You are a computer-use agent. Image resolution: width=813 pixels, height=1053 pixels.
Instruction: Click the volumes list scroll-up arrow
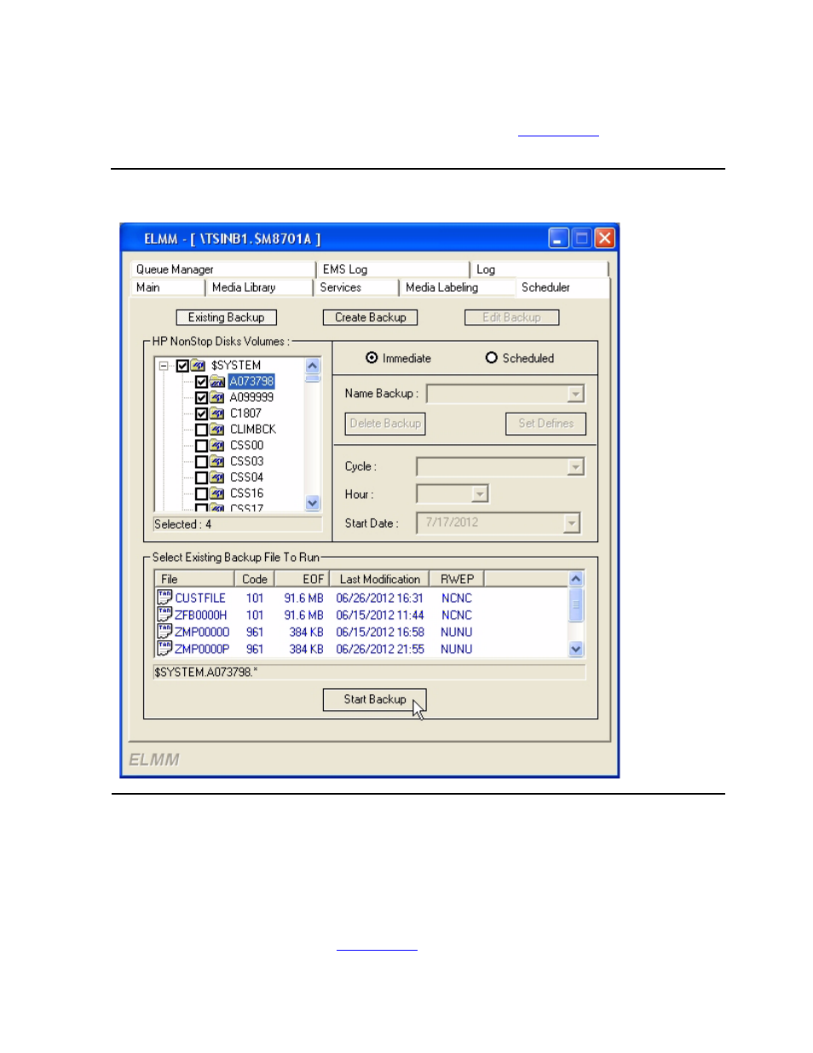313,366
